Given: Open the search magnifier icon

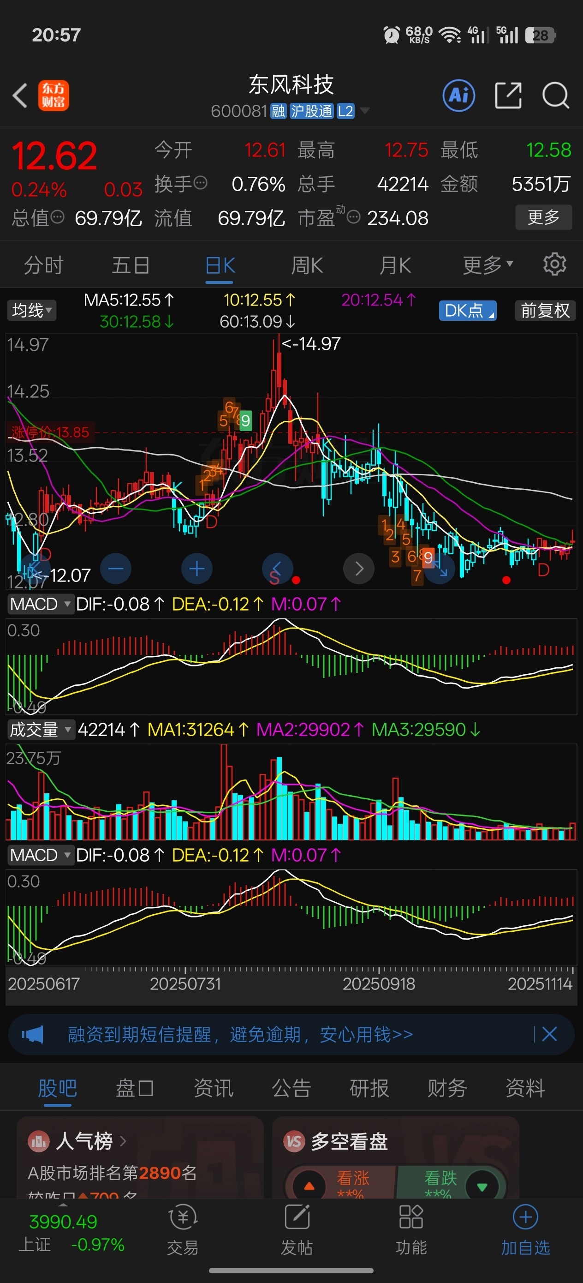Looking at the screenshot, I should pos(555,95).
